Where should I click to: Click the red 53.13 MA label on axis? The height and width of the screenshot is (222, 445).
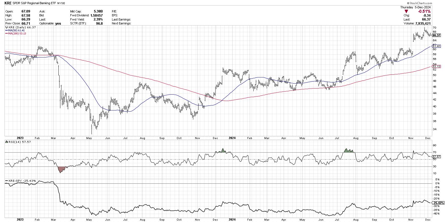(436, 67)
